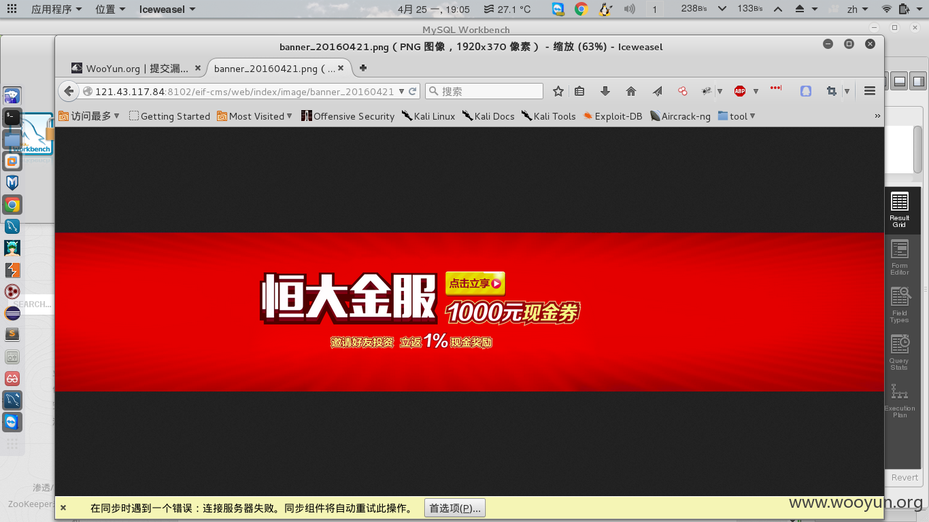929x522 pixels.
Task: Open Query Stats in MySQL Workbench
Action: pos(899,353)
